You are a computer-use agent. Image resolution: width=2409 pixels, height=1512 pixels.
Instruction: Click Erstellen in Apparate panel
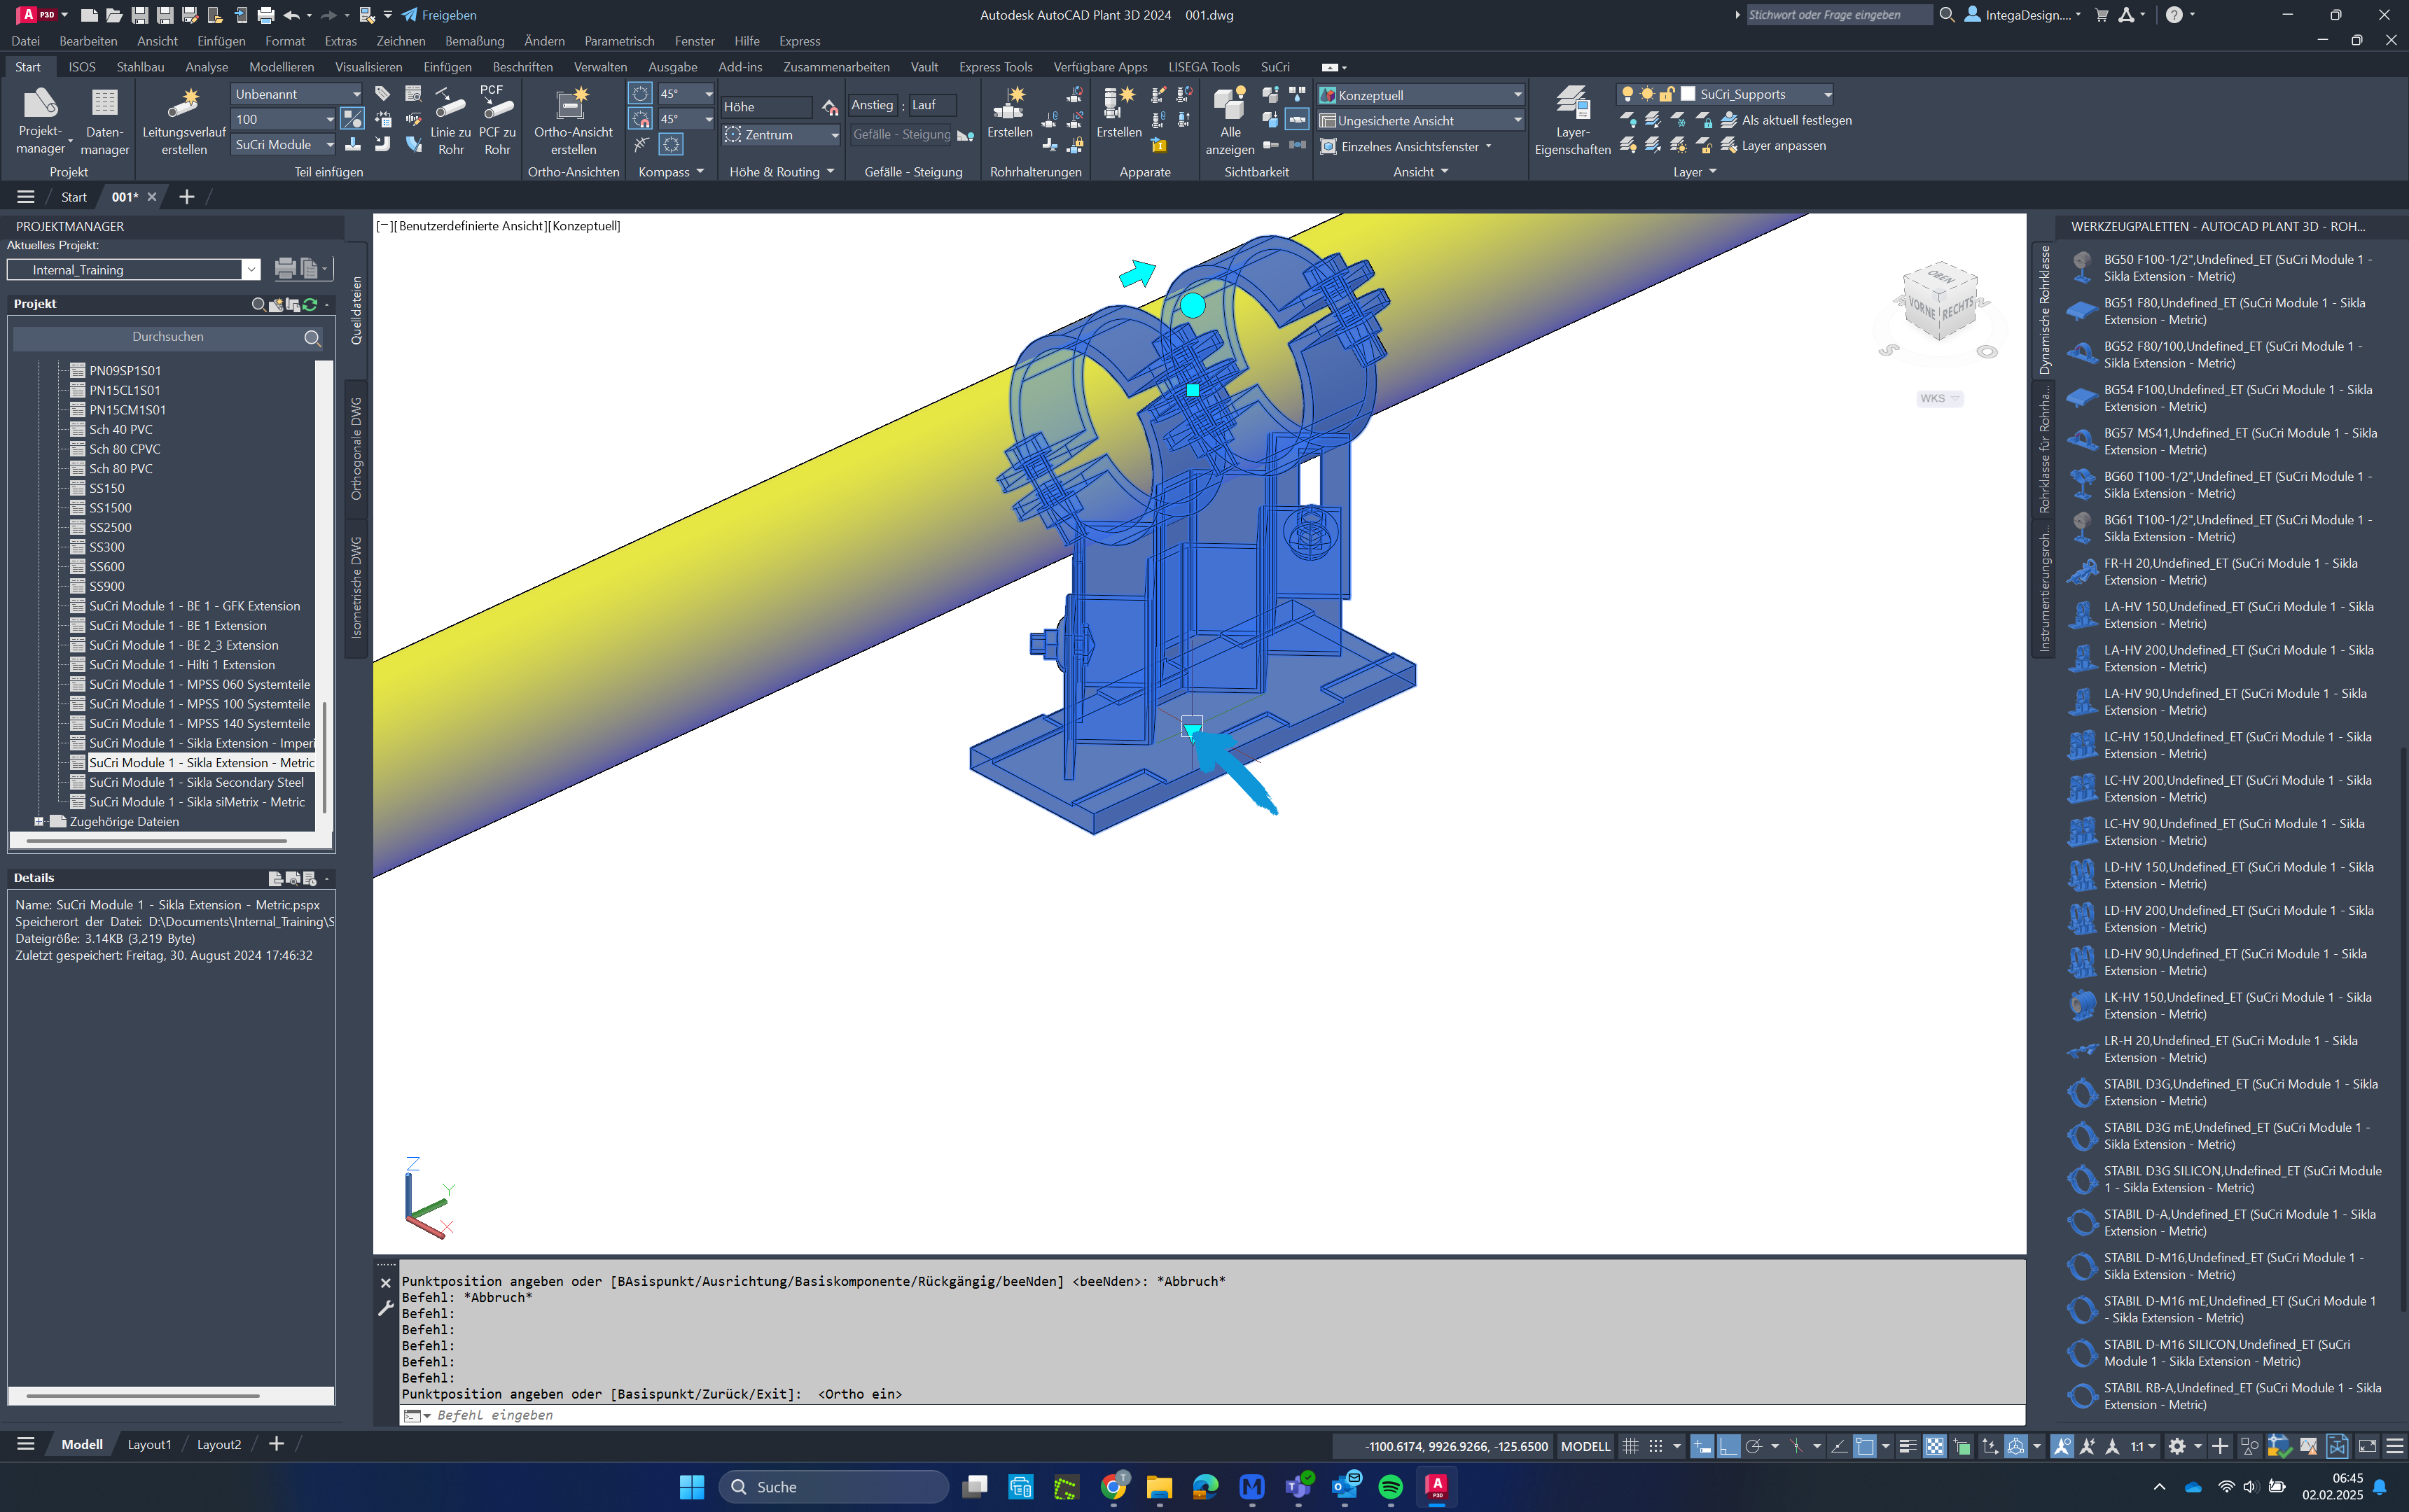pyautogui.click(x=1118, y=112)
